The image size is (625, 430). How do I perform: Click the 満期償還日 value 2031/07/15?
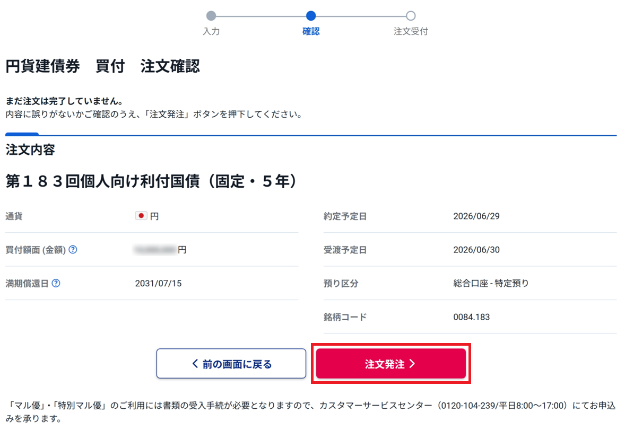click(158, 283)
